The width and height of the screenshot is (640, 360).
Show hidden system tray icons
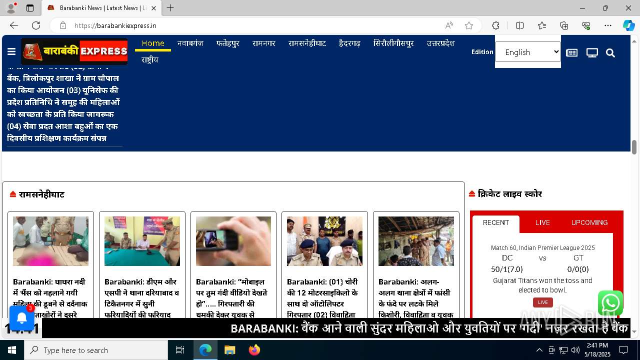(539, 350)
